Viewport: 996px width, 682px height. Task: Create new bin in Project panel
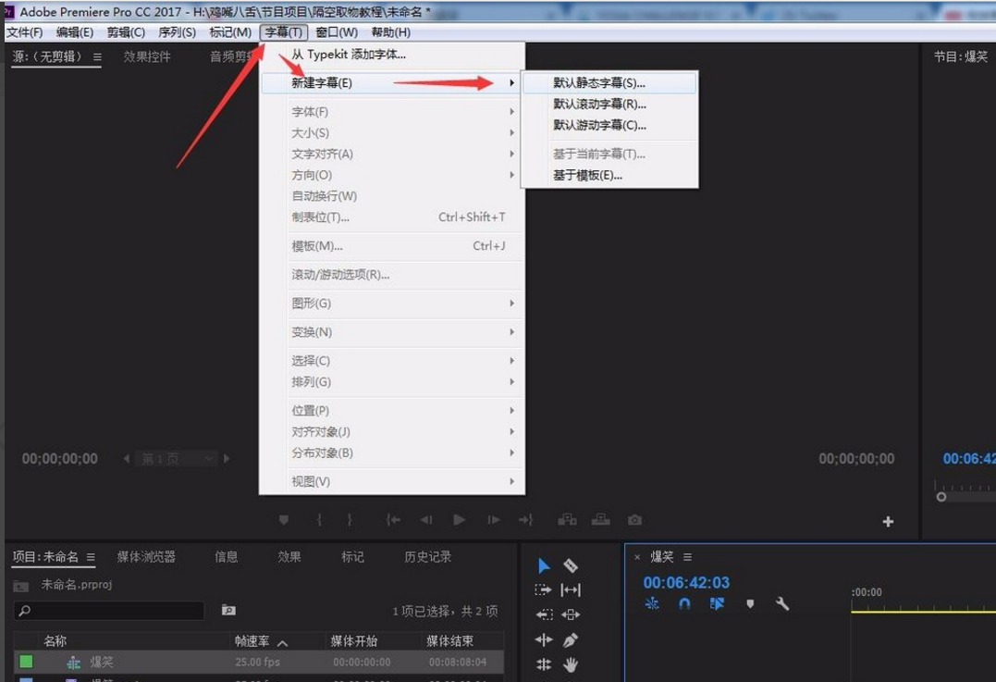click(x=228, y=610)
